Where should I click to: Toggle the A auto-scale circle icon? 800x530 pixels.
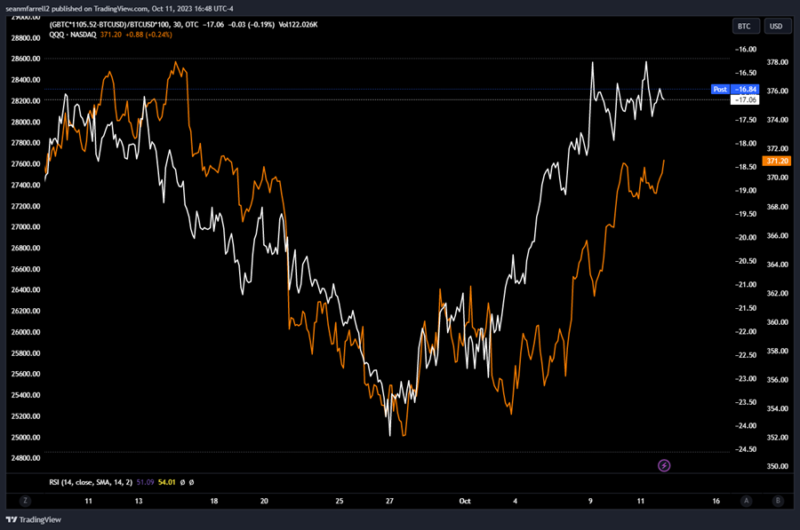[x=747, y=501]
